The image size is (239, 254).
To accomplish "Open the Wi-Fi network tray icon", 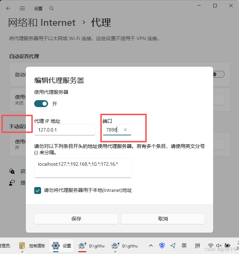I will tap(210, 246).
